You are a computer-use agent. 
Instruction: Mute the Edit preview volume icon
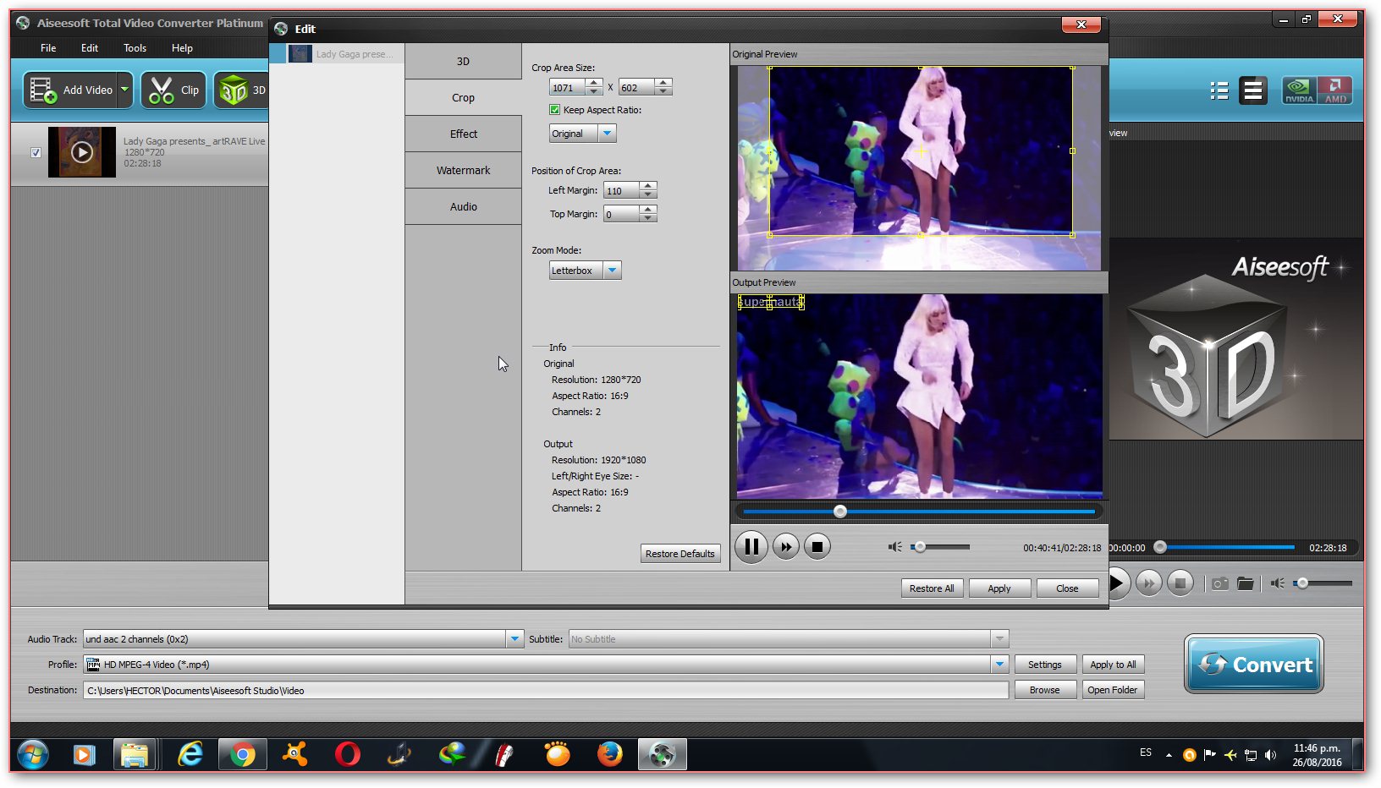pyautogui.click(x=894, y=547)
